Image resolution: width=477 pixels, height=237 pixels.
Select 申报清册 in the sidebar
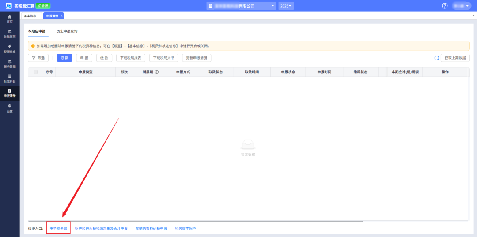point(10,93)
